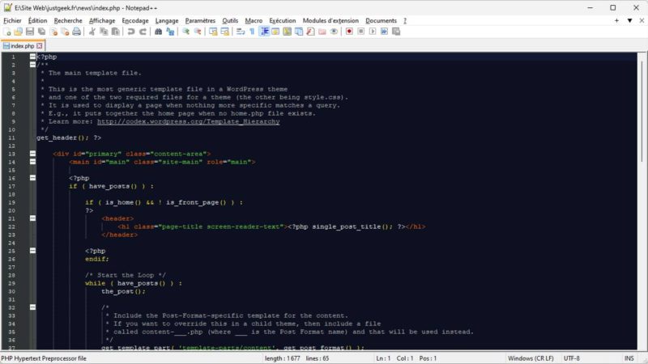Toggle synchronized vertical scrolling

click(x=213, y=32)
